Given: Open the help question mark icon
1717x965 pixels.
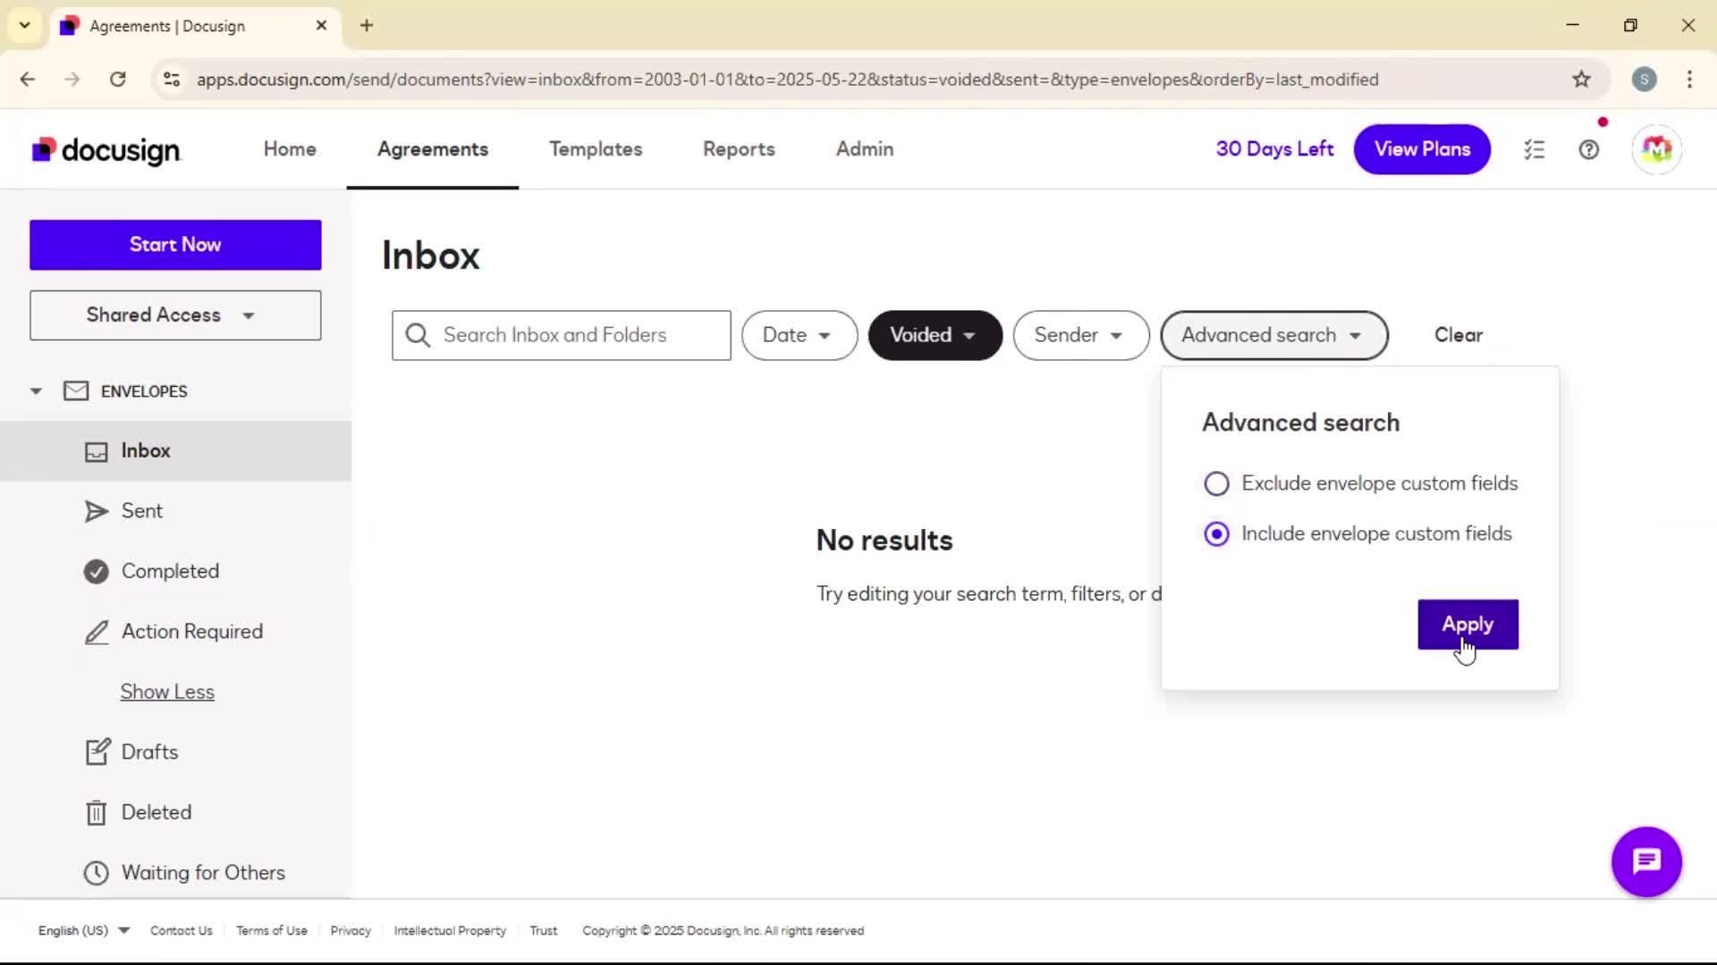Looking at the screenshot, I should click(1588, 149).
